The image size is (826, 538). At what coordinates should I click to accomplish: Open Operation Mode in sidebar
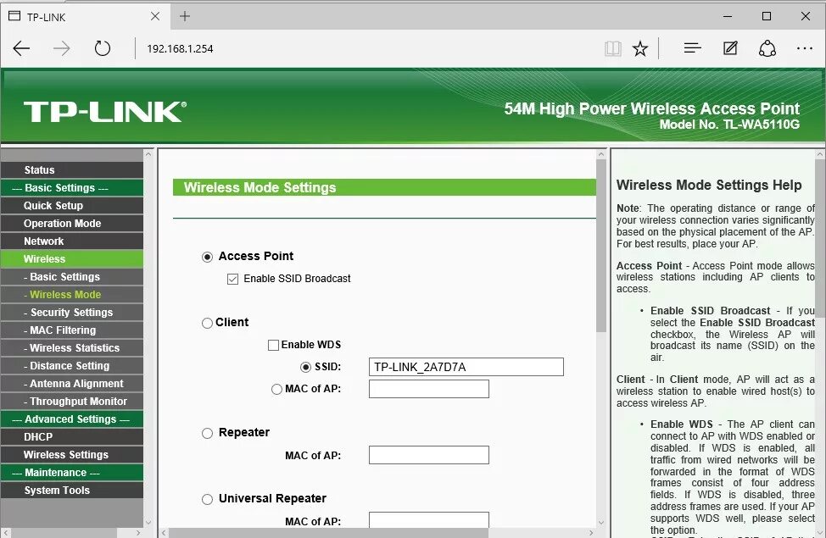pos(71,223)
